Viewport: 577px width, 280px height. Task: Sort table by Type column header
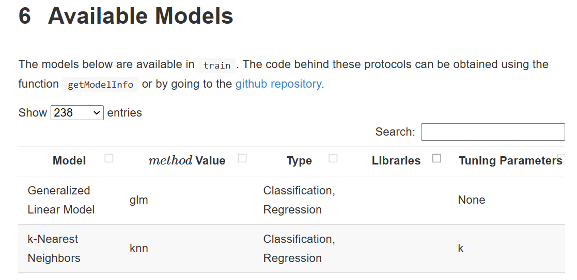(299, 160)
